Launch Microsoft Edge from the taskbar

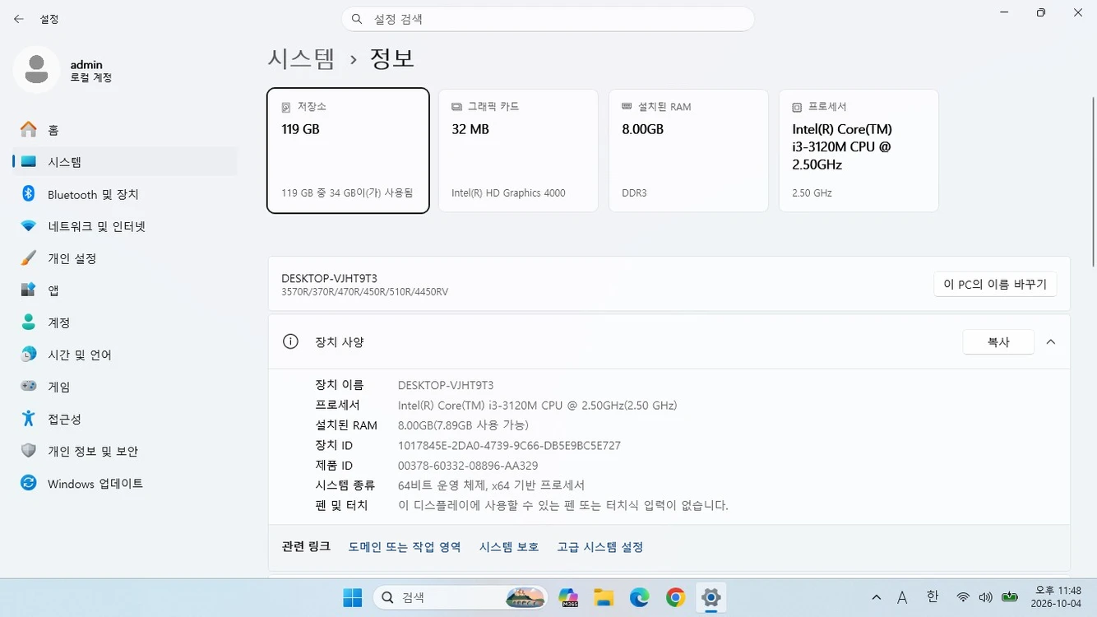pos(640,597)
